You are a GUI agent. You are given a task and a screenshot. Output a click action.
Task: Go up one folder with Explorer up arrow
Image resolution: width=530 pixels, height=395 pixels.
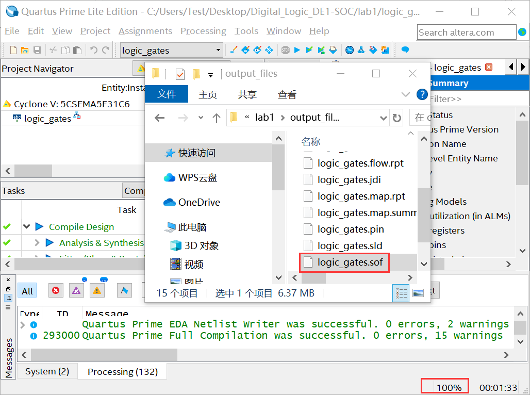tap(217, 118)
